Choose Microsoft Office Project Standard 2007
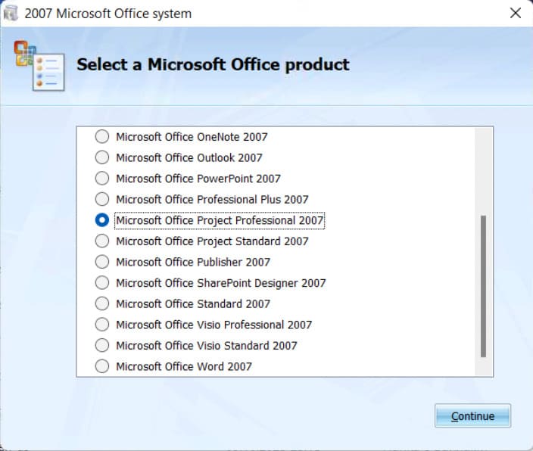Image resolution: width=533 pixels, height=451 pixels. coord(101,241)
